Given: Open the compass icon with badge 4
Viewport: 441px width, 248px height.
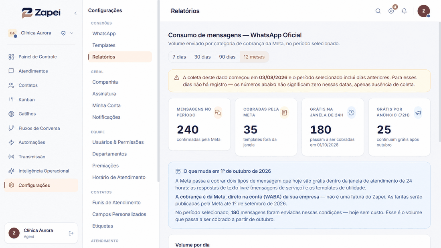Looking at the screenshot, I should point(391,11).
